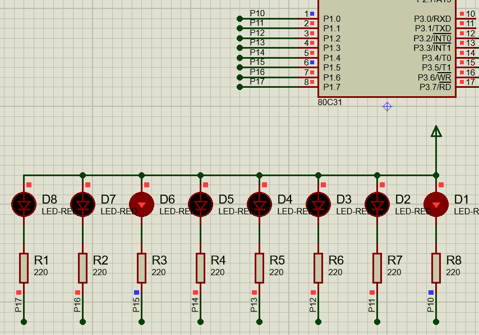The width and height of the screenshot is (479, 335).
Task: Select the LED D2 component
Action: [377, 205]
